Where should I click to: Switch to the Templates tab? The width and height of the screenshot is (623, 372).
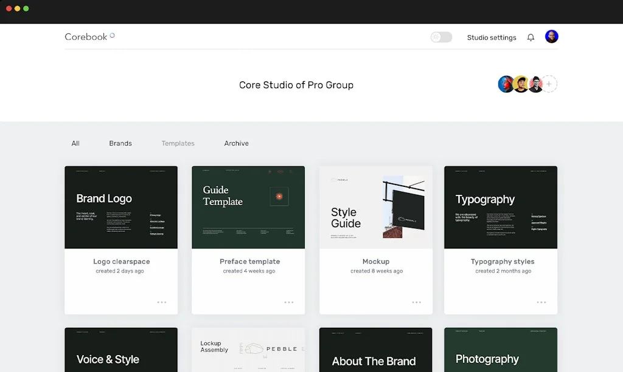coord(178,143)
